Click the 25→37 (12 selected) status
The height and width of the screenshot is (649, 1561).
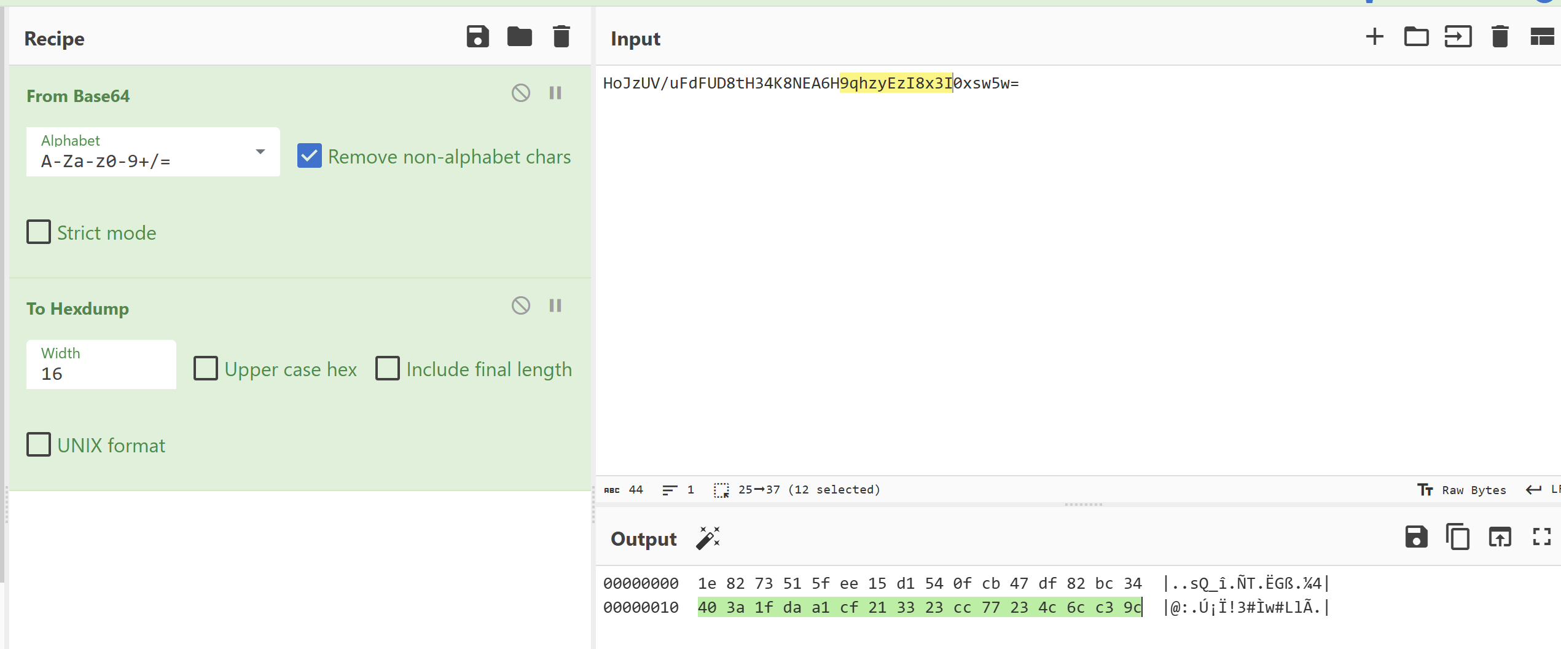(797, 490)
